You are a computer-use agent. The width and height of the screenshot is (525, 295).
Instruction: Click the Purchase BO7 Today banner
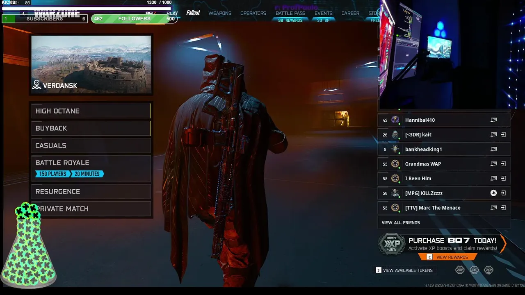pyautogui.click(x=442, y=244)
